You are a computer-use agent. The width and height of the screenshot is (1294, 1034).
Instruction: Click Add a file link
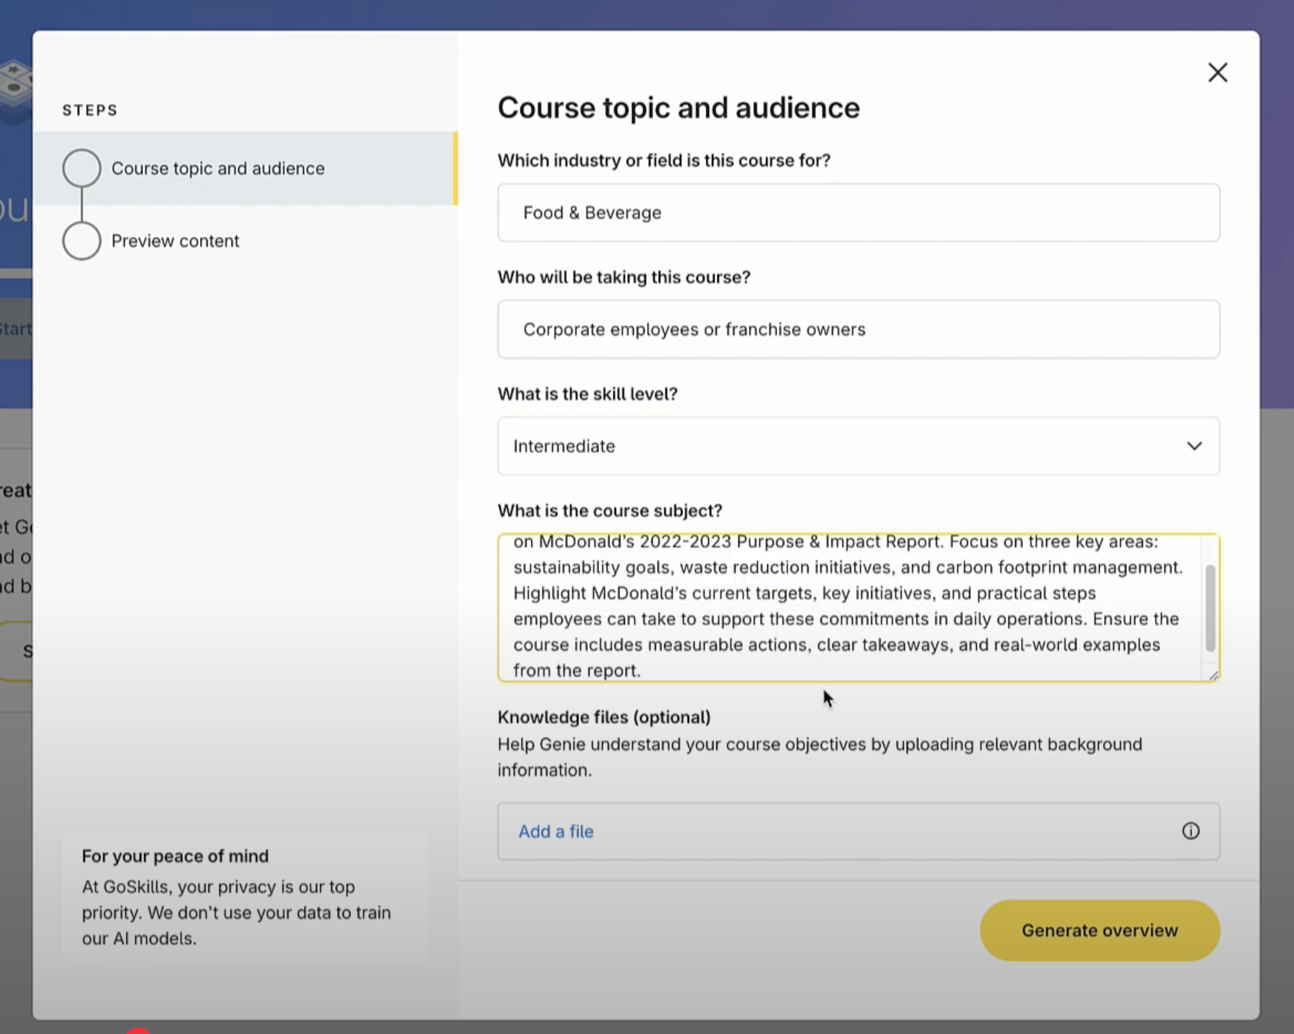tap(556, 831)
